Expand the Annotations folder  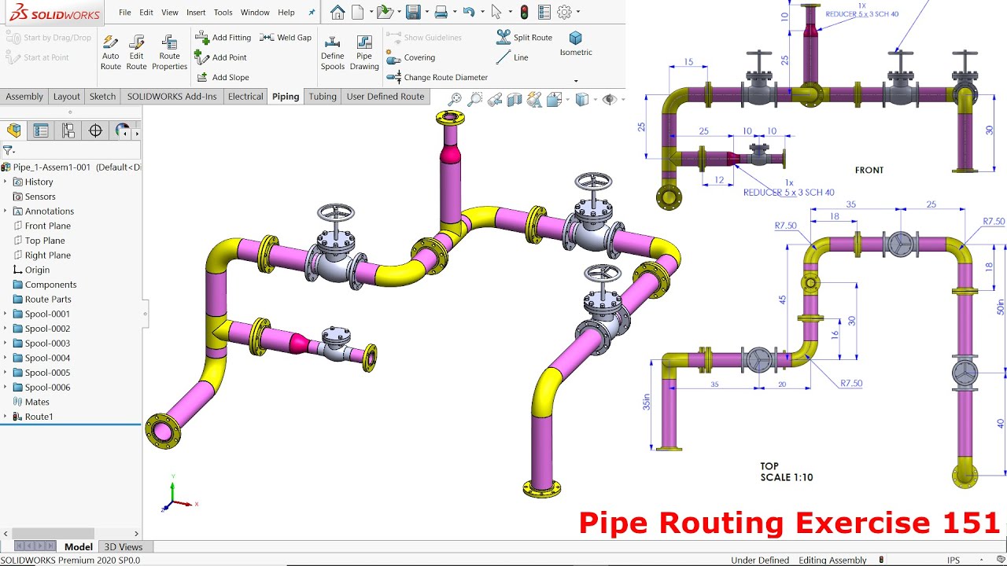tap(6, 211)
